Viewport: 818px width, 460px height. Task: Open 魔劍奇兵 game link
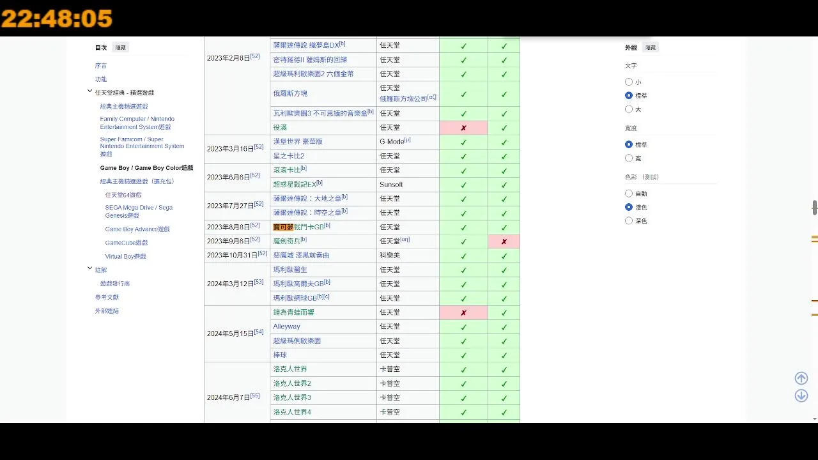286,241
